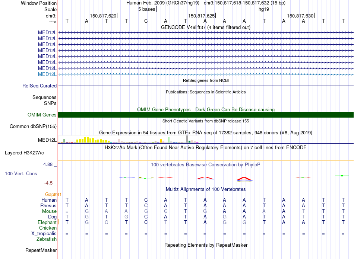Click the light-blue MED12L transcript label
354x259 pixels.
[x=47, y=74]
